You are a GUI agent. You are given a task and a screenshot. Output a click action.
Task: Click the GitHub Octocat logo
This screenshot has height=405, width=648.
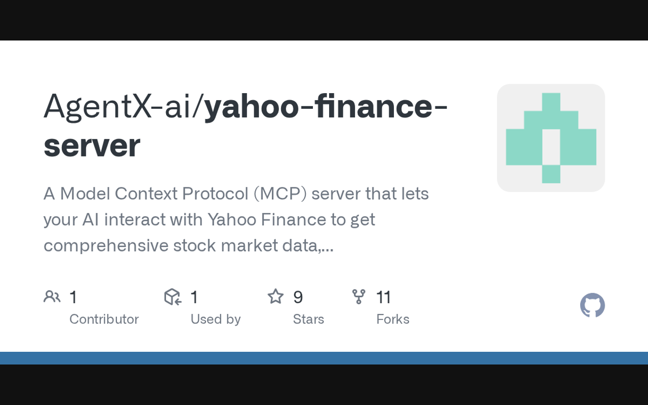(x=592, y=305)
